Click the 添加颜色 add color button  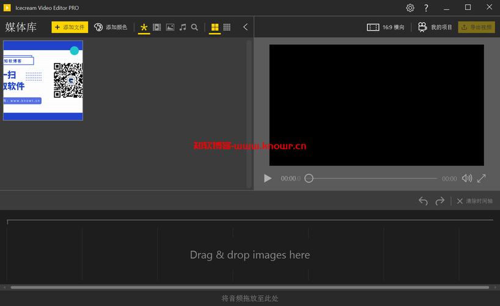[111, 27]
